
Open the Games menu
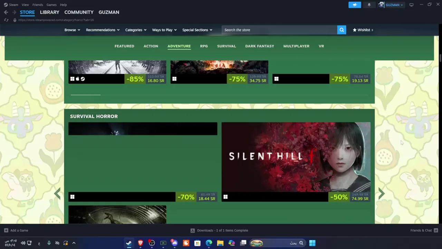[x=51, y=5]
